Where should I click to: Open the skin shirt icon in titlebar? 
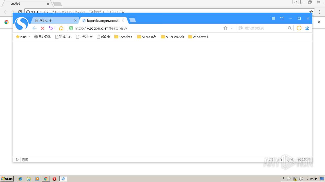click(x=282, y=18)
